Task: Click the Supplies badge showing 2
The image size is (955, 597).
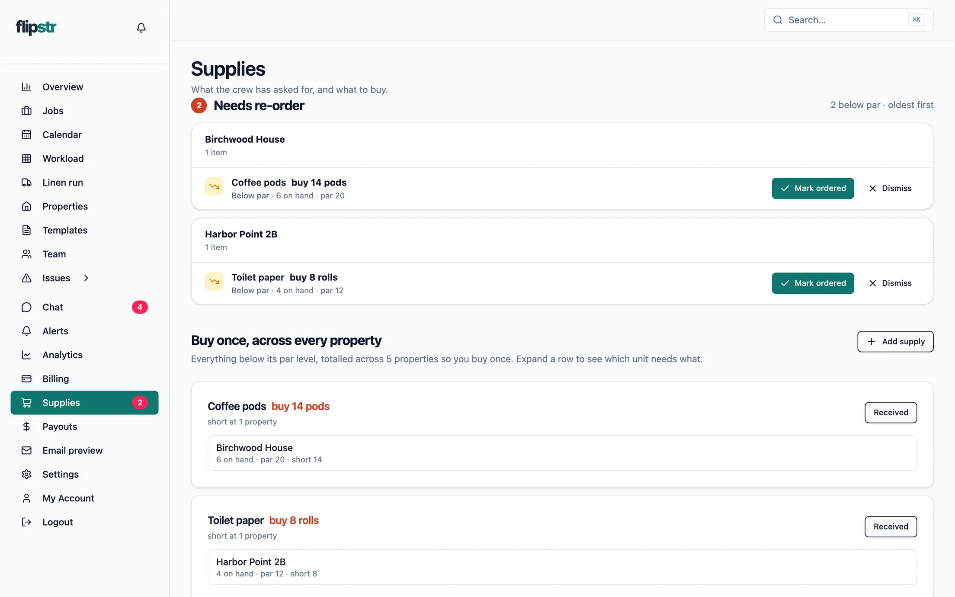Action: 140,403
